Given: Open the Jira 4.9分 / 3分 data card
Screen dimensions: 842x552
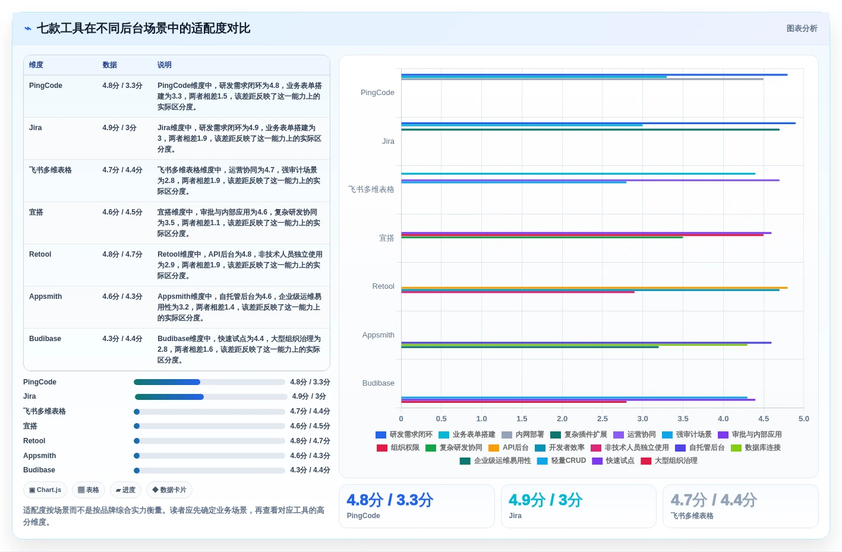Looking at the screenshot, I should pos(579,506).
